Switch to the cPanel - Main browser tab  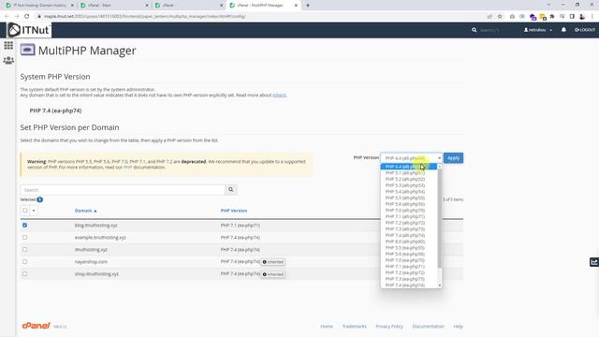(114, 6)
